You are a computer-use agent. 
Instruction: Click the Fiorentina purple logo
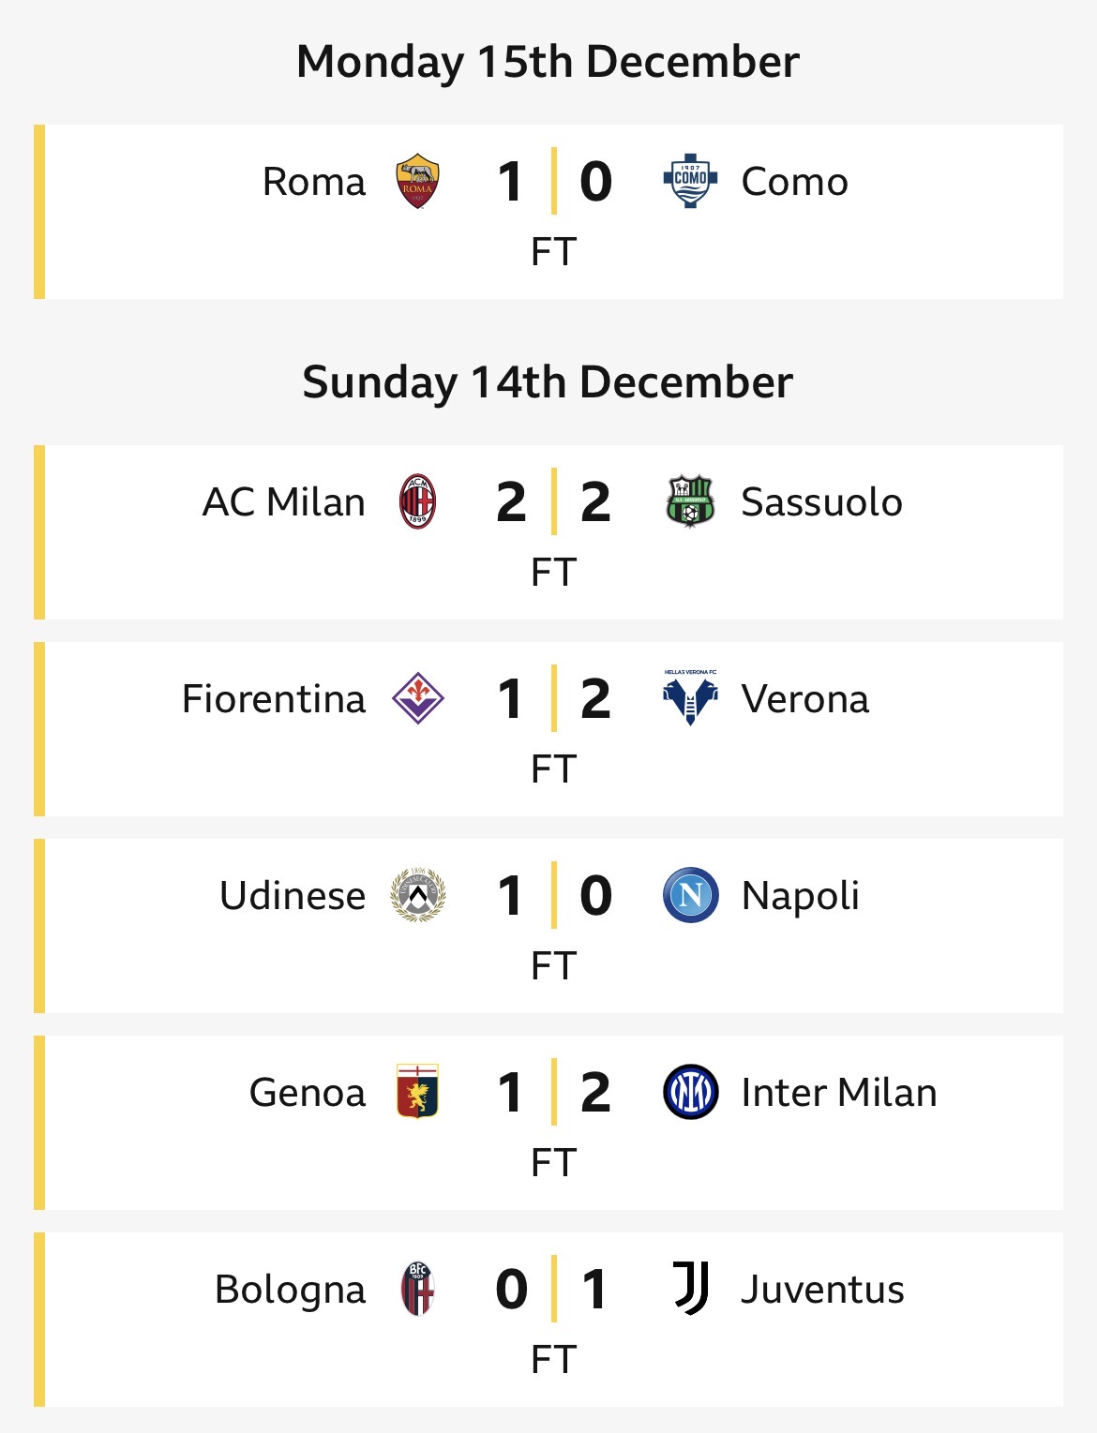[417, 699]
